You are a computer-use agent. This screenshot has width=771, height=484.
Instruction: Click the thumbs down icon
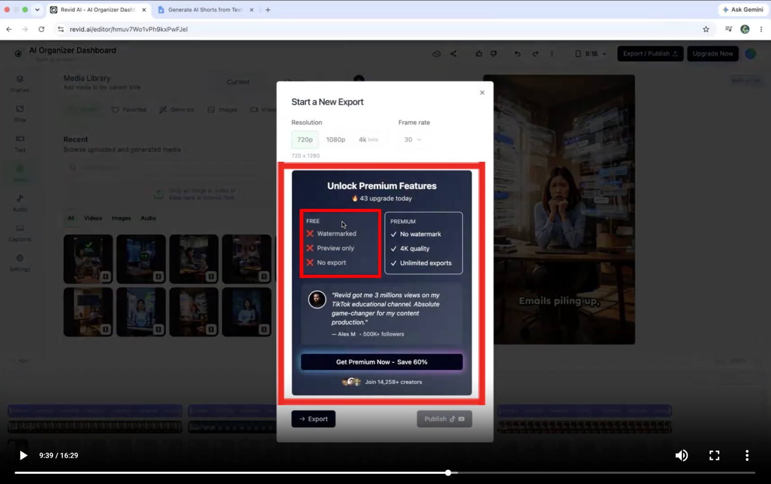[493, 53]
